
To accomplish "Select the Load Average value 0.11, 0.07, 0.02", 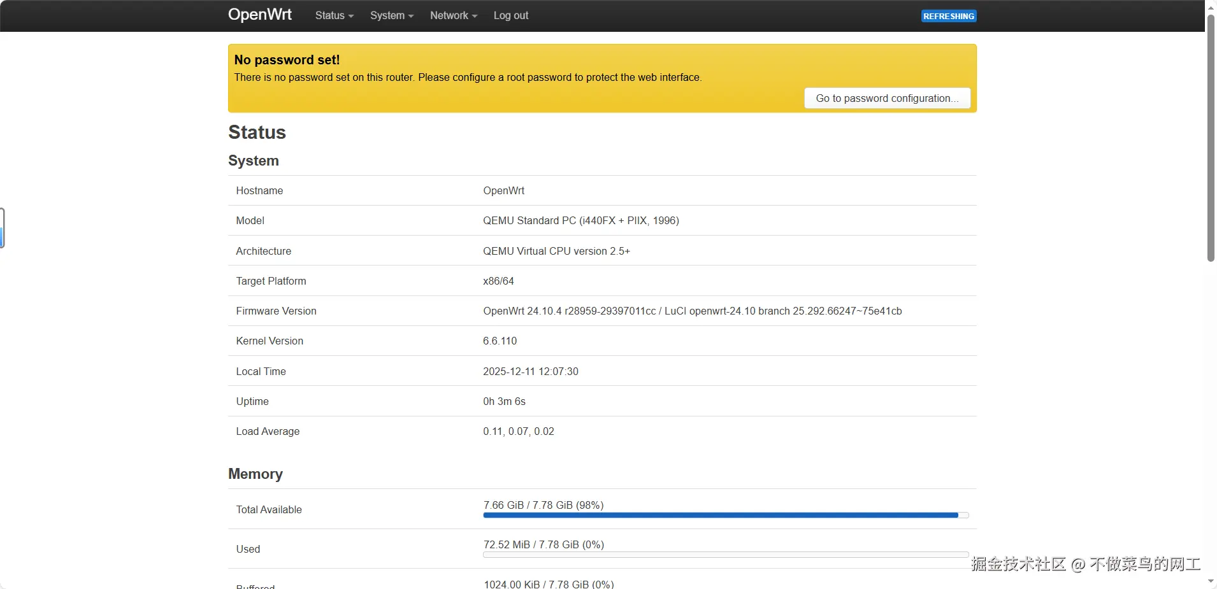I will coord(519,431).
